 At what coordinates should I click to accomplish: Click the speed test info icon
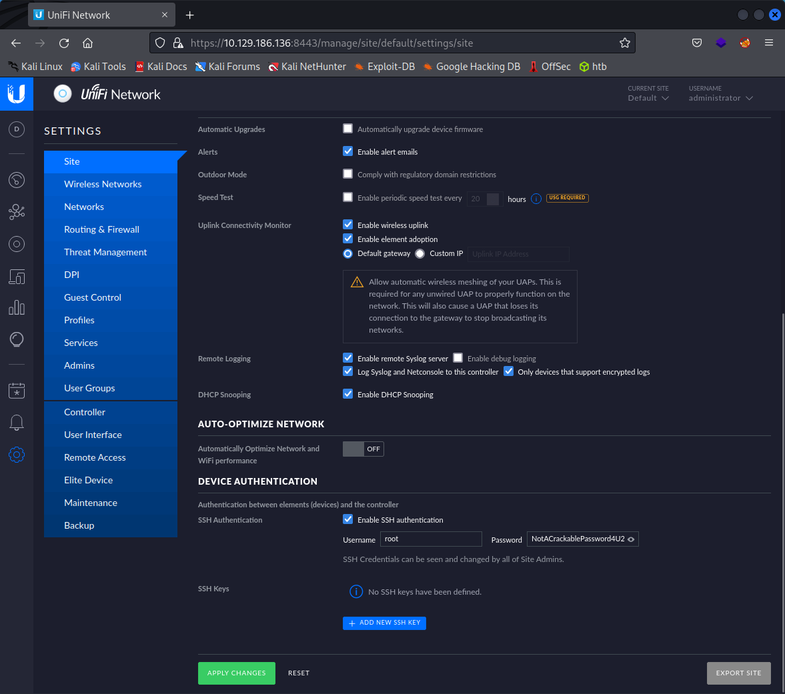coord(536,199)
